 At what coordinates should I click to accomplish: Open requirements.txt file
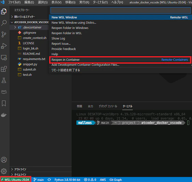click(29, 59)
